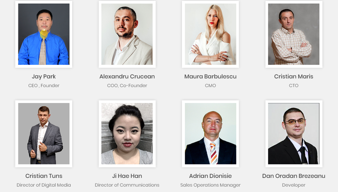Select the Director of Communications label
The image size is (338, 192).
coord(127,185)
